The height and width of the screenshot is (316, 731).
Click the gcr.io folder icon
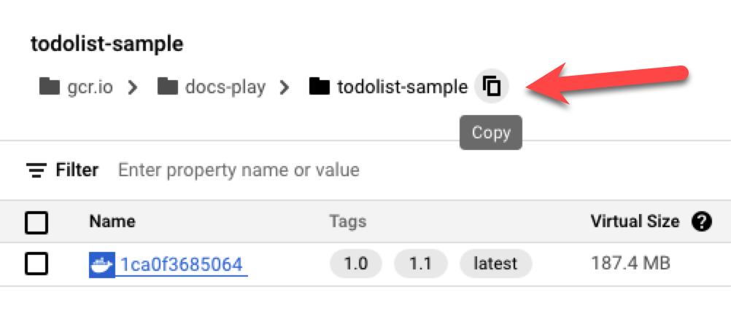click(49, 87)
